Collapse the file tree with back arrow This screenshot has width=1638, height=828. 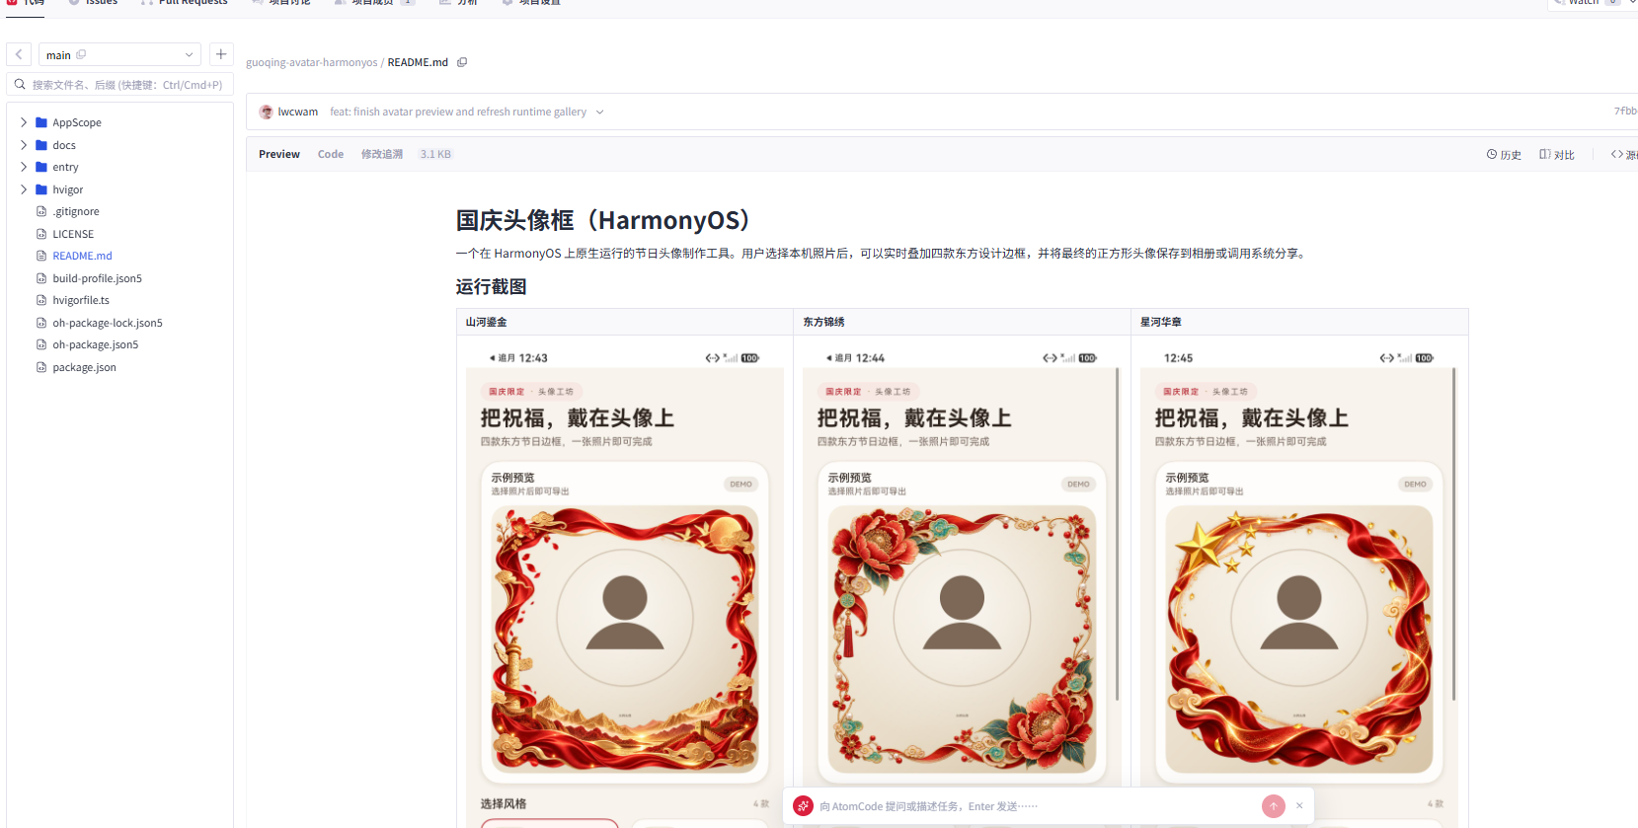19,54
